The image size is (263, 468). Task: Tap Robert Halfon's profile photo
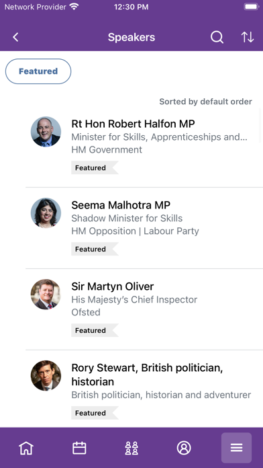click(x=46, y=132)
